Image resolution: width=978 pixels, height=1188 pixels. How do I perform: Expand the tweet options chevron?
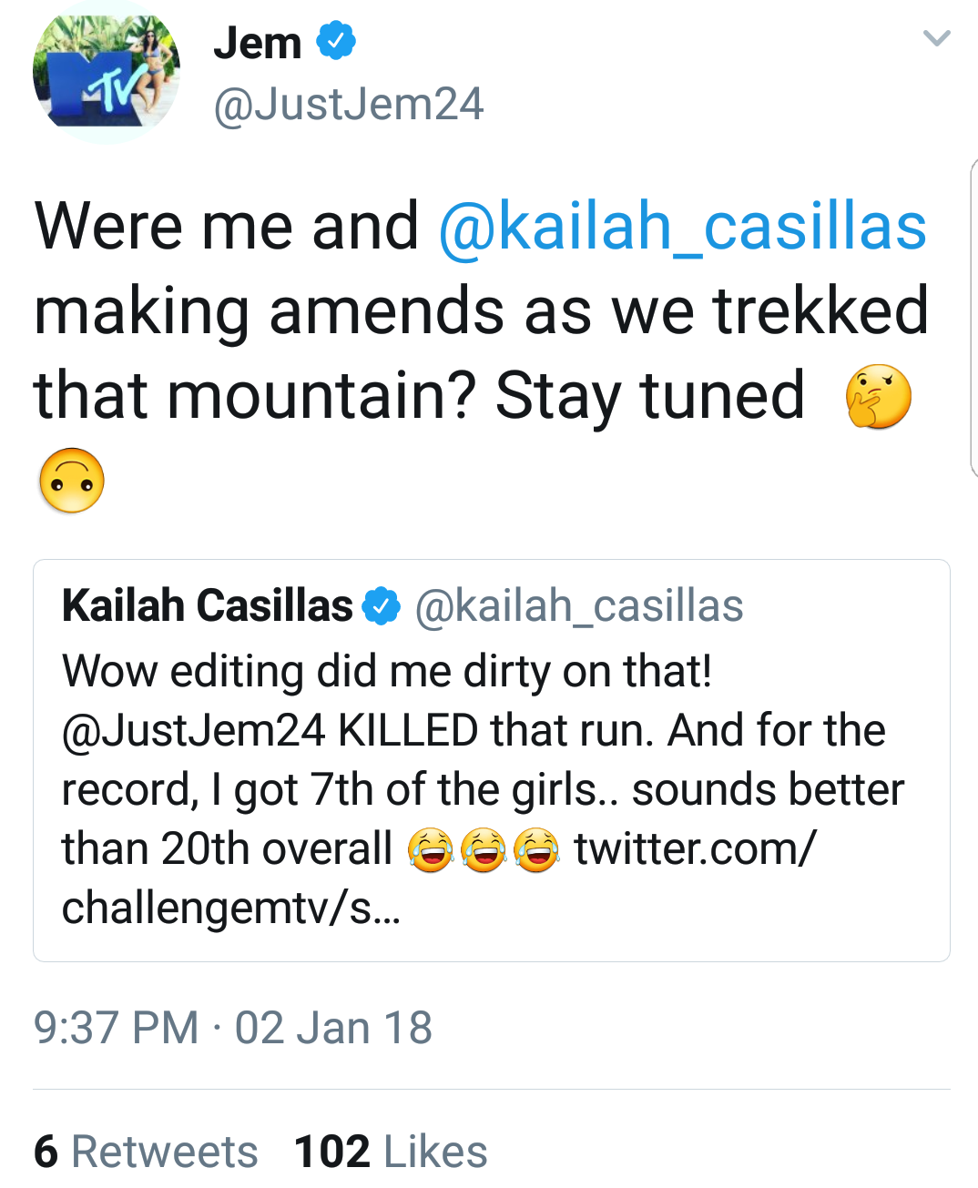click(936, 38)
